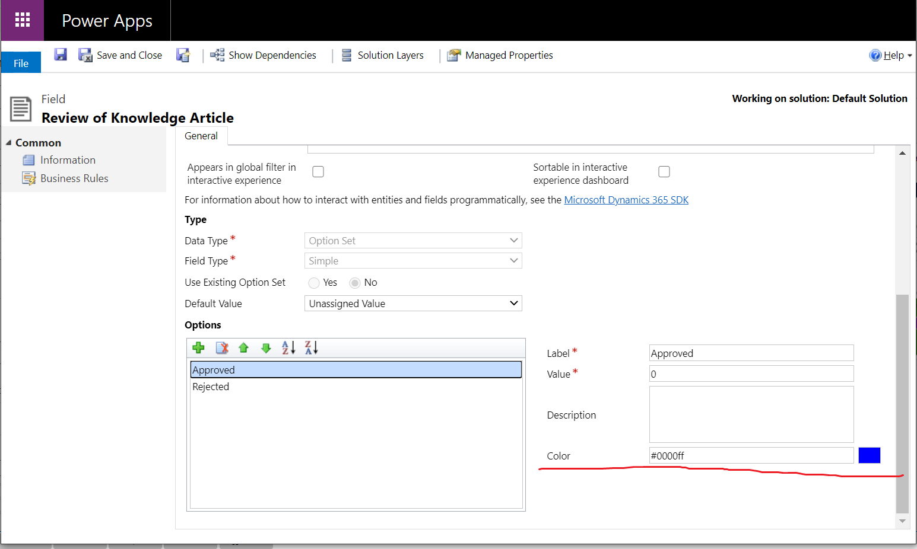The height and width of the screenshot is (549, 917).
Task: Click the Color hex input field
Action: tap(751, 455)
